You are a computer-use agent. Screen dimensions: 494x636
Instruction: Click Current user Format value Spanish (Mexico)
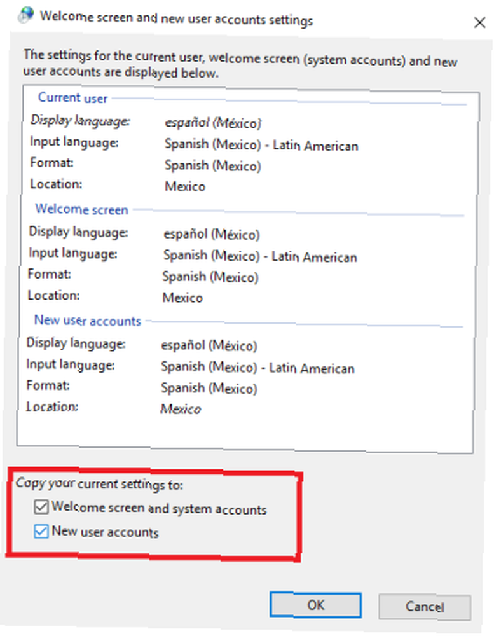(x=212, y=165)
